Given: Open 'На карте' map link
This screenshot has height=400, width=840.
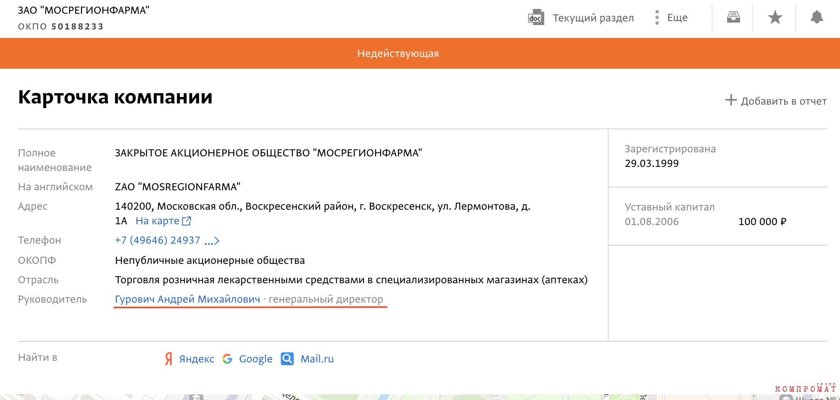Looking at the screenshot, I should click(x=157, y=221).
